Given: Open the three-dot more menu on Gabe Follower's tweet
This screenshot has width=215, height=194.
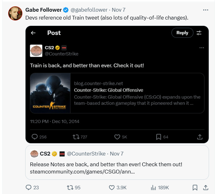Looking at the screenshot, I should click(x=206, y=10).
